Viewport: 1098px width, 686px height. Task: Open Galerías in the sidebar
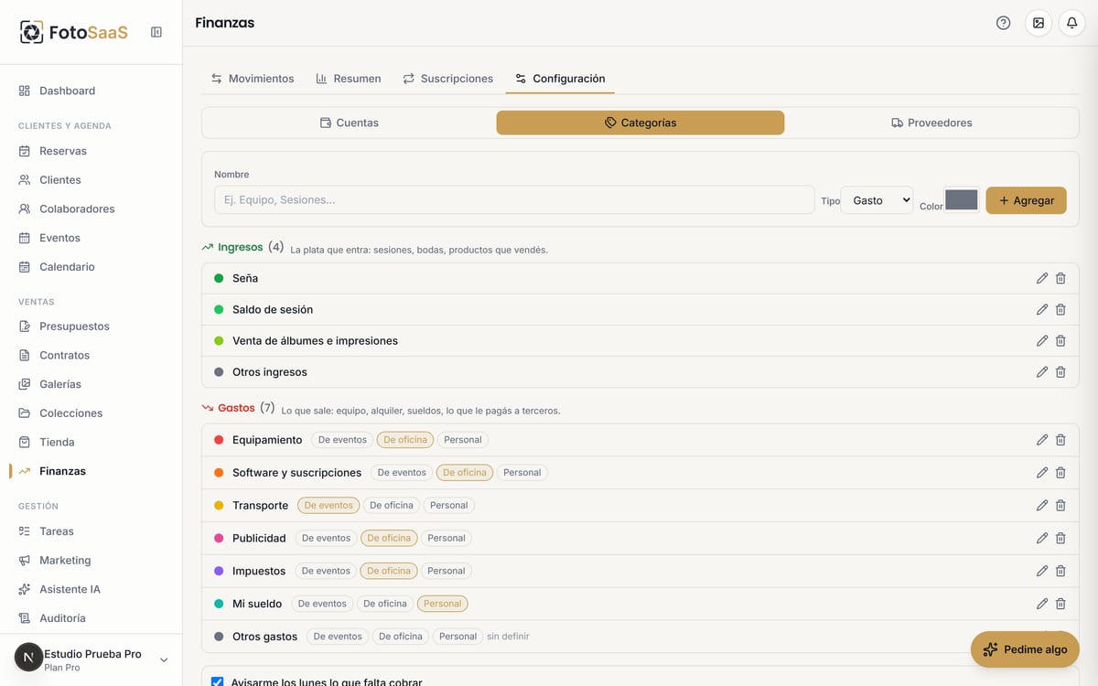[x=91, y=384]
